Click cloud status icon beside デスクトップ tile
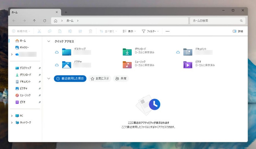Image resolution: width=256 pixels, height=149 pixels. point(57,52)
